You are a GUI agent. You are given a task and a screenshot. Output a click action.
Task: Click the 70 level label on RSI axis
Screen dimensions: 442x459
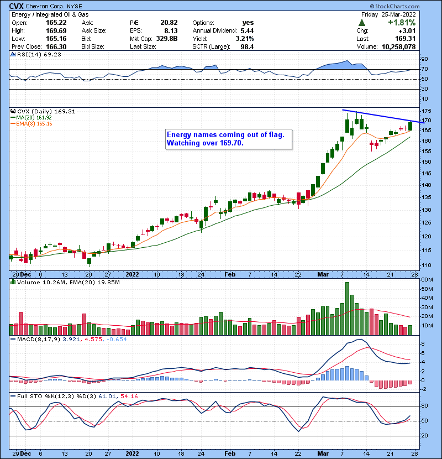point(424,69)
